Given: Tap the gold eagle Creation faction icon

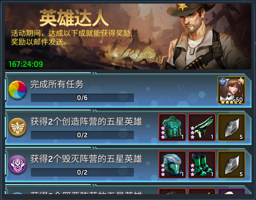Looking at the screenshot, I should click(x=17, y=127).
